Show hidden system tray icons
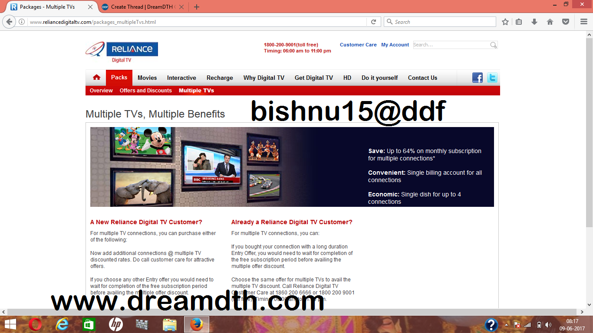The height and width of the screenshot is (333, 593). [506, 325]
